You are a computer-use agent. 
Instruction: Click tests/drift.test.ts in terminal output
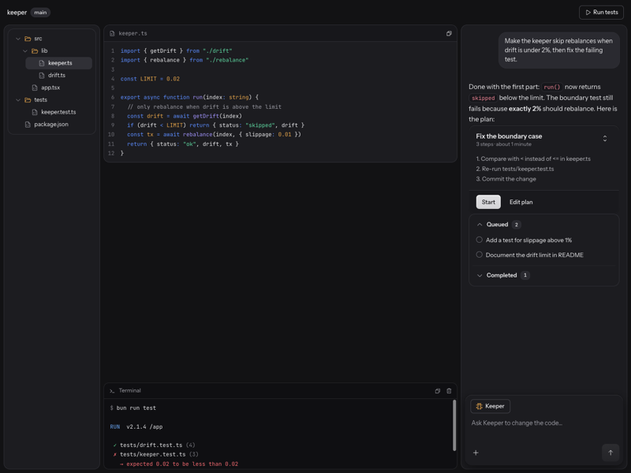pyautogui.click(x=151, y=445)
